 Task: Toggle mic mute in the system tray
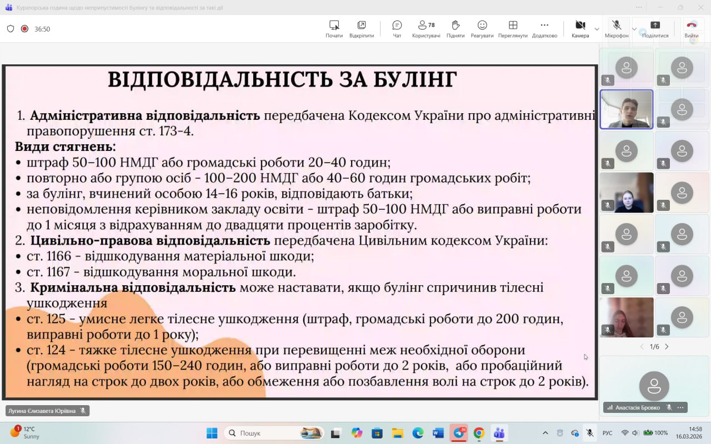pyautogui.click(x=589, y=433)
